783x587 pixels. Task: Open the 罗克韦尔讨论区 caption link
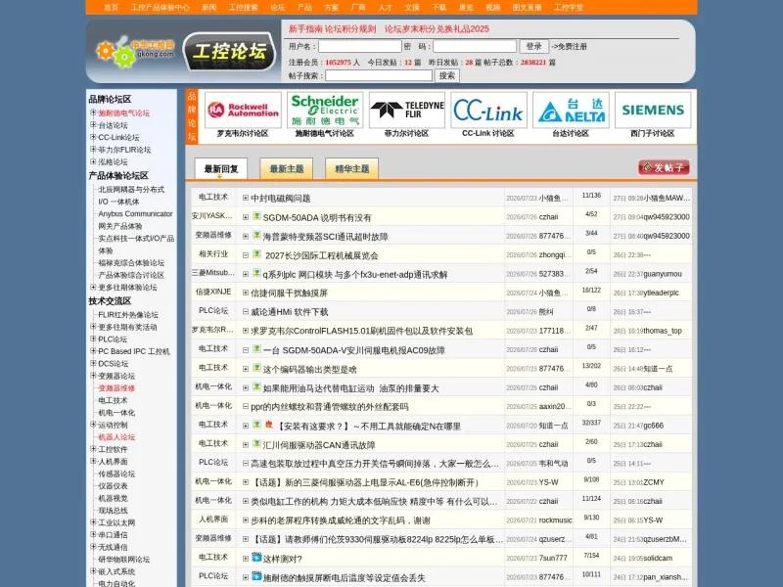tap(243, 133)
